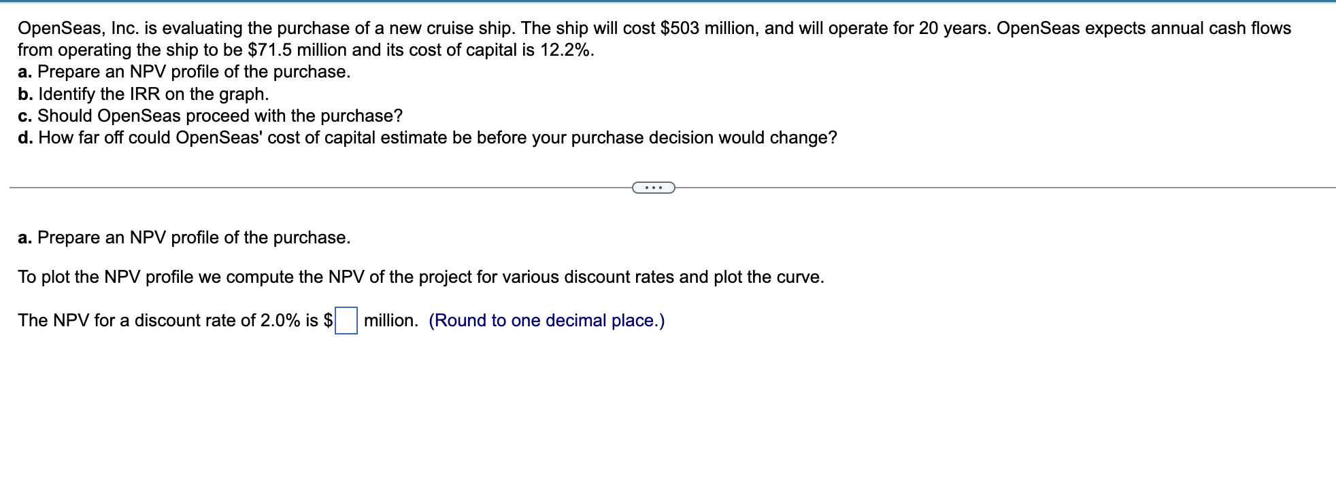Click the "How far off could OpenSeas'" question

point(438,137)
